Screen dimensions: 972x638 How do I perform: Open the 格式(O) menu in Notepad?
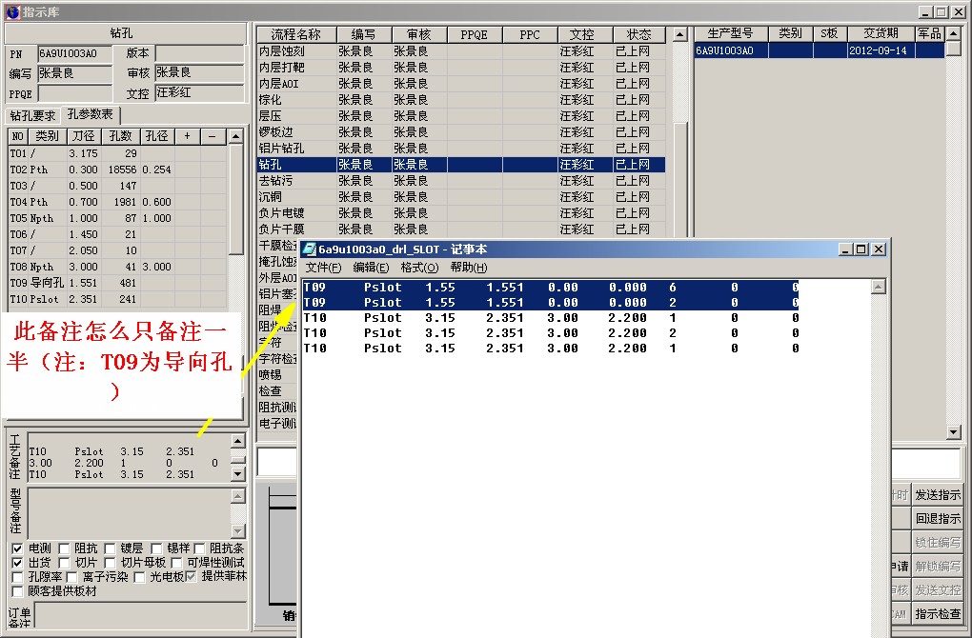click(419, 267)
